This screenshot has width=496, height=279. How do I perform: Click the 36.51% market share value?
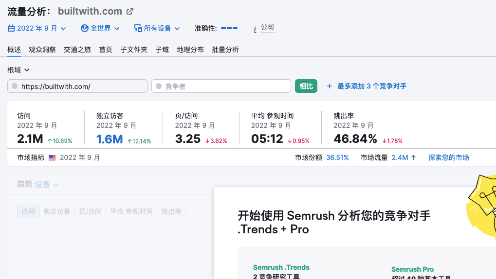337,157
